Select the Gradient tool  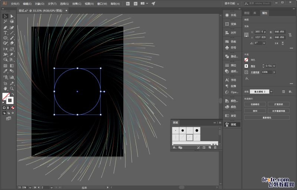(x=12, y=65)
